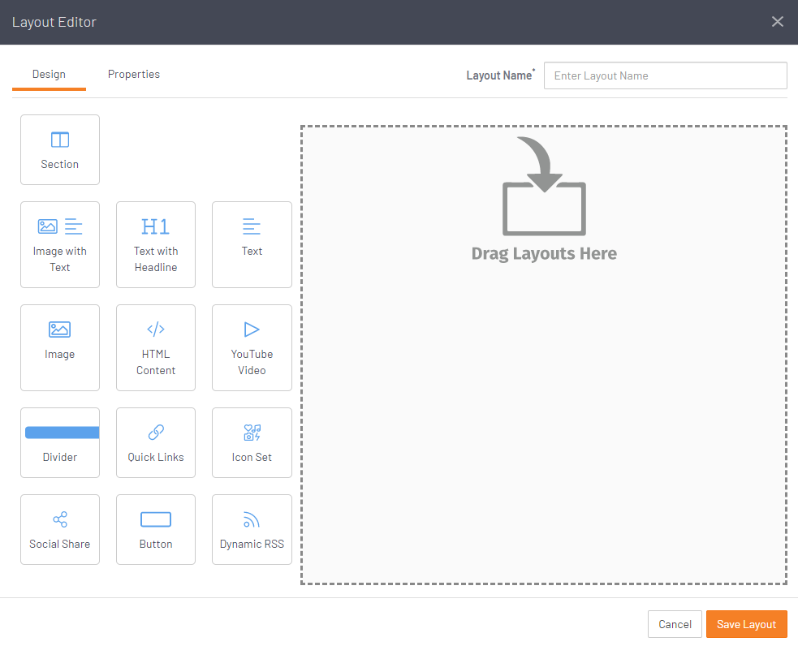Click the Drag Layouts Here drop area

(x=543, y=355)
